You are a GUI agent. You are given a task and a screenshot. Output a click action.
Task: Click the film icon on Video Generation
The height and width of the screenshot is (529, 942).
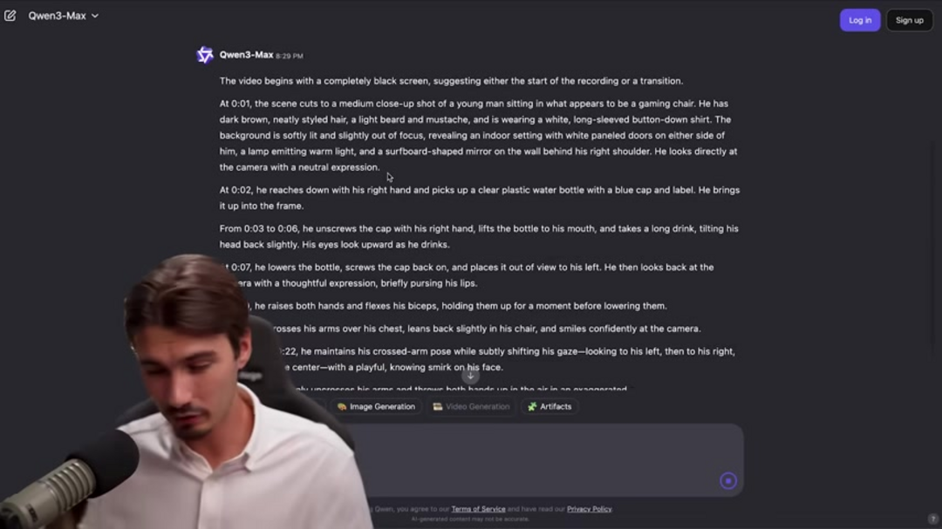pyautogui.click(x=437, y=406)
